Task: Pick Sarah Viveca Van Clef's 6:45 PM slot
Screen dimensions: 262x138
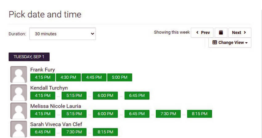Action: (43, 132)
